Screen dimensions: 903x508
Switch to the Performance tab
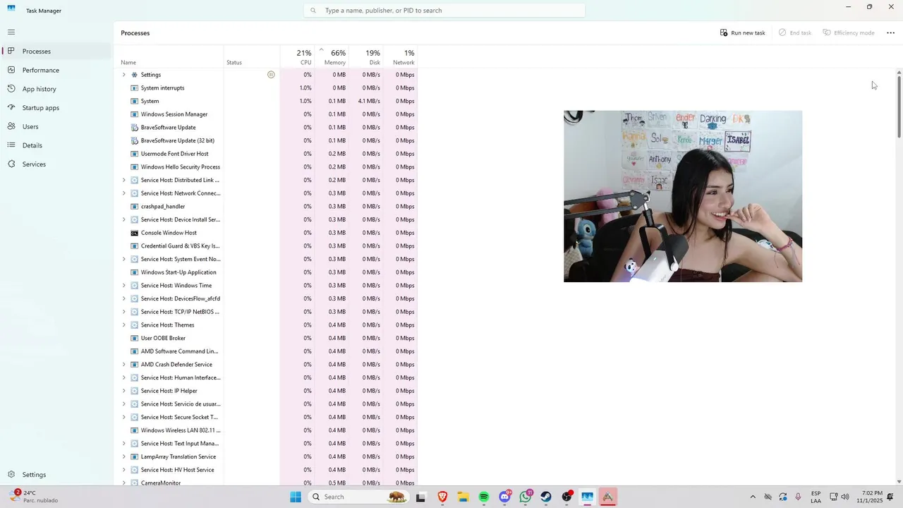point(56,70)
